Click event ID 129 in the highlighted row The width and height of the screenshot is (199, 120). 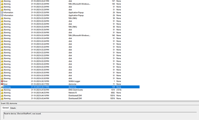tap(113, 87)
